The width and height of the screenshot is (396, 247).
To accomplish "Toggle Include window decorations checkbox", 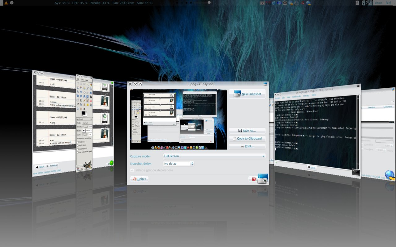I will pyautogui.click(x=132, y=170).
